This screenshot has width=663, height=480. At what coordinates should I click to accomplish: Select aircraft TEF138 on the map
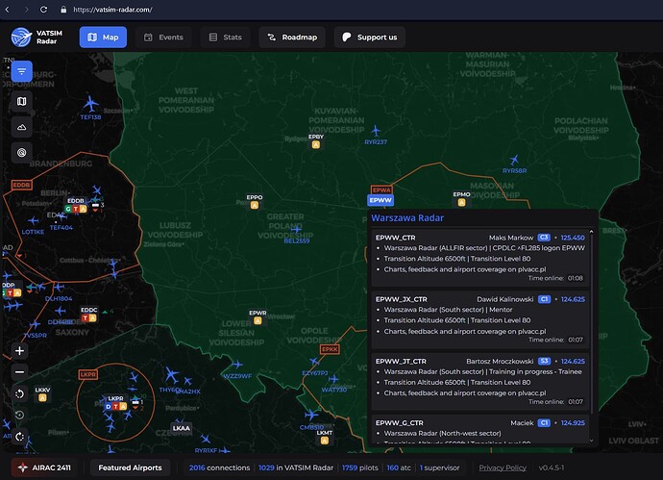[x=90, y=104]
